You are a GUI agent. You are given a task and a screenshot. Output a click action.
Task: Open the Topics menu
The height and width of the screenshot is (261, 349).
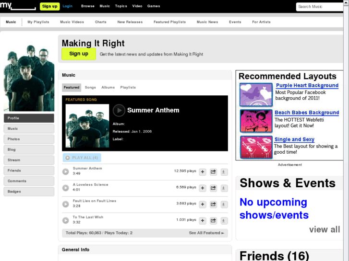click(121, 6)
